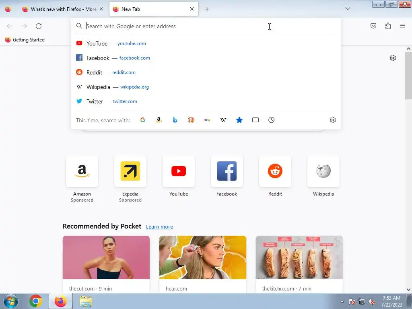Search this time with Bing icon
This screenshot has height=309, width=412.
(x=175, y=120)
